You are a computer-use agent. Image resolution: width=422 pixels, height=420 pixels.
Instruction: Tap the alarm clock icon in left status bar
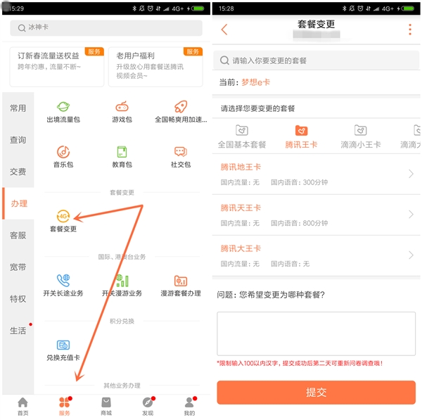(x=151, y=8)
